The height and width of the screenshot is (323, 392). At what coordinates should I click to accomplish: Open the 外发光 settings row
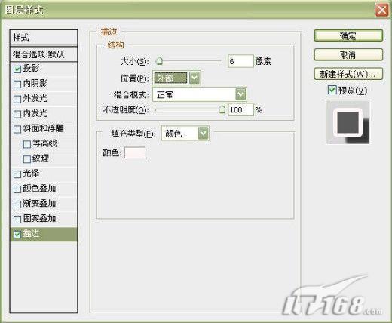[x=44, y=99]
